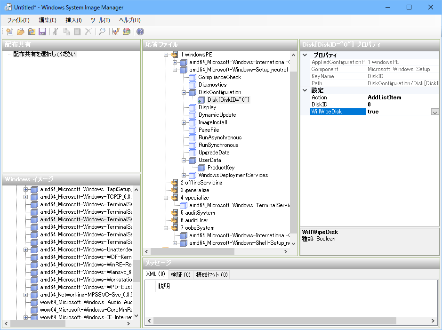Collapse amd64_Microsoft-Windows-Setup_neutral node
The image size is (442, 330).
click(175, 70)
